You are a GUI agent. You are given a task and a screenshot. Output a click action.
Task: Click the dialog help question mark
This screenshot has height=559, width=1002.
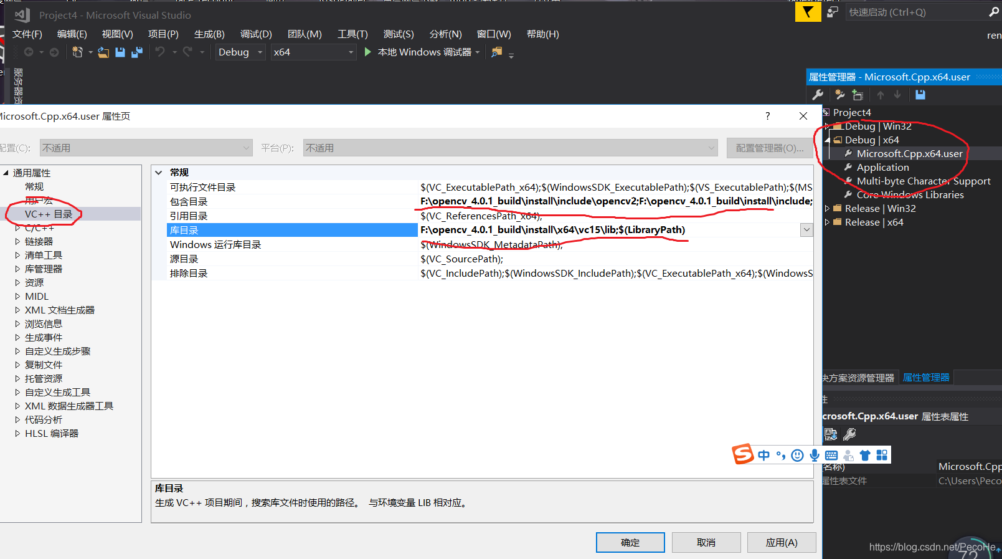(x=768, y=116)
